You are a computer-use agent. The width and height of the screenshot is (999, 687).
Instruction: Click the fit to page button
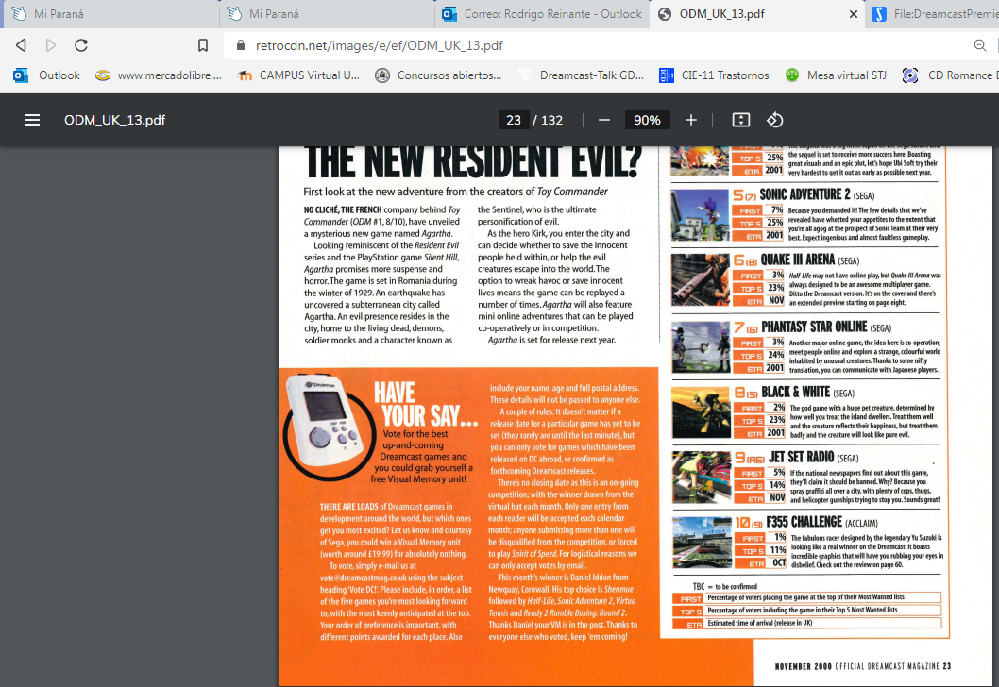click(x=741, y=120)
